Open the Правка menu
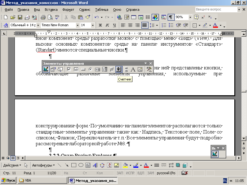 coord(23,10)
